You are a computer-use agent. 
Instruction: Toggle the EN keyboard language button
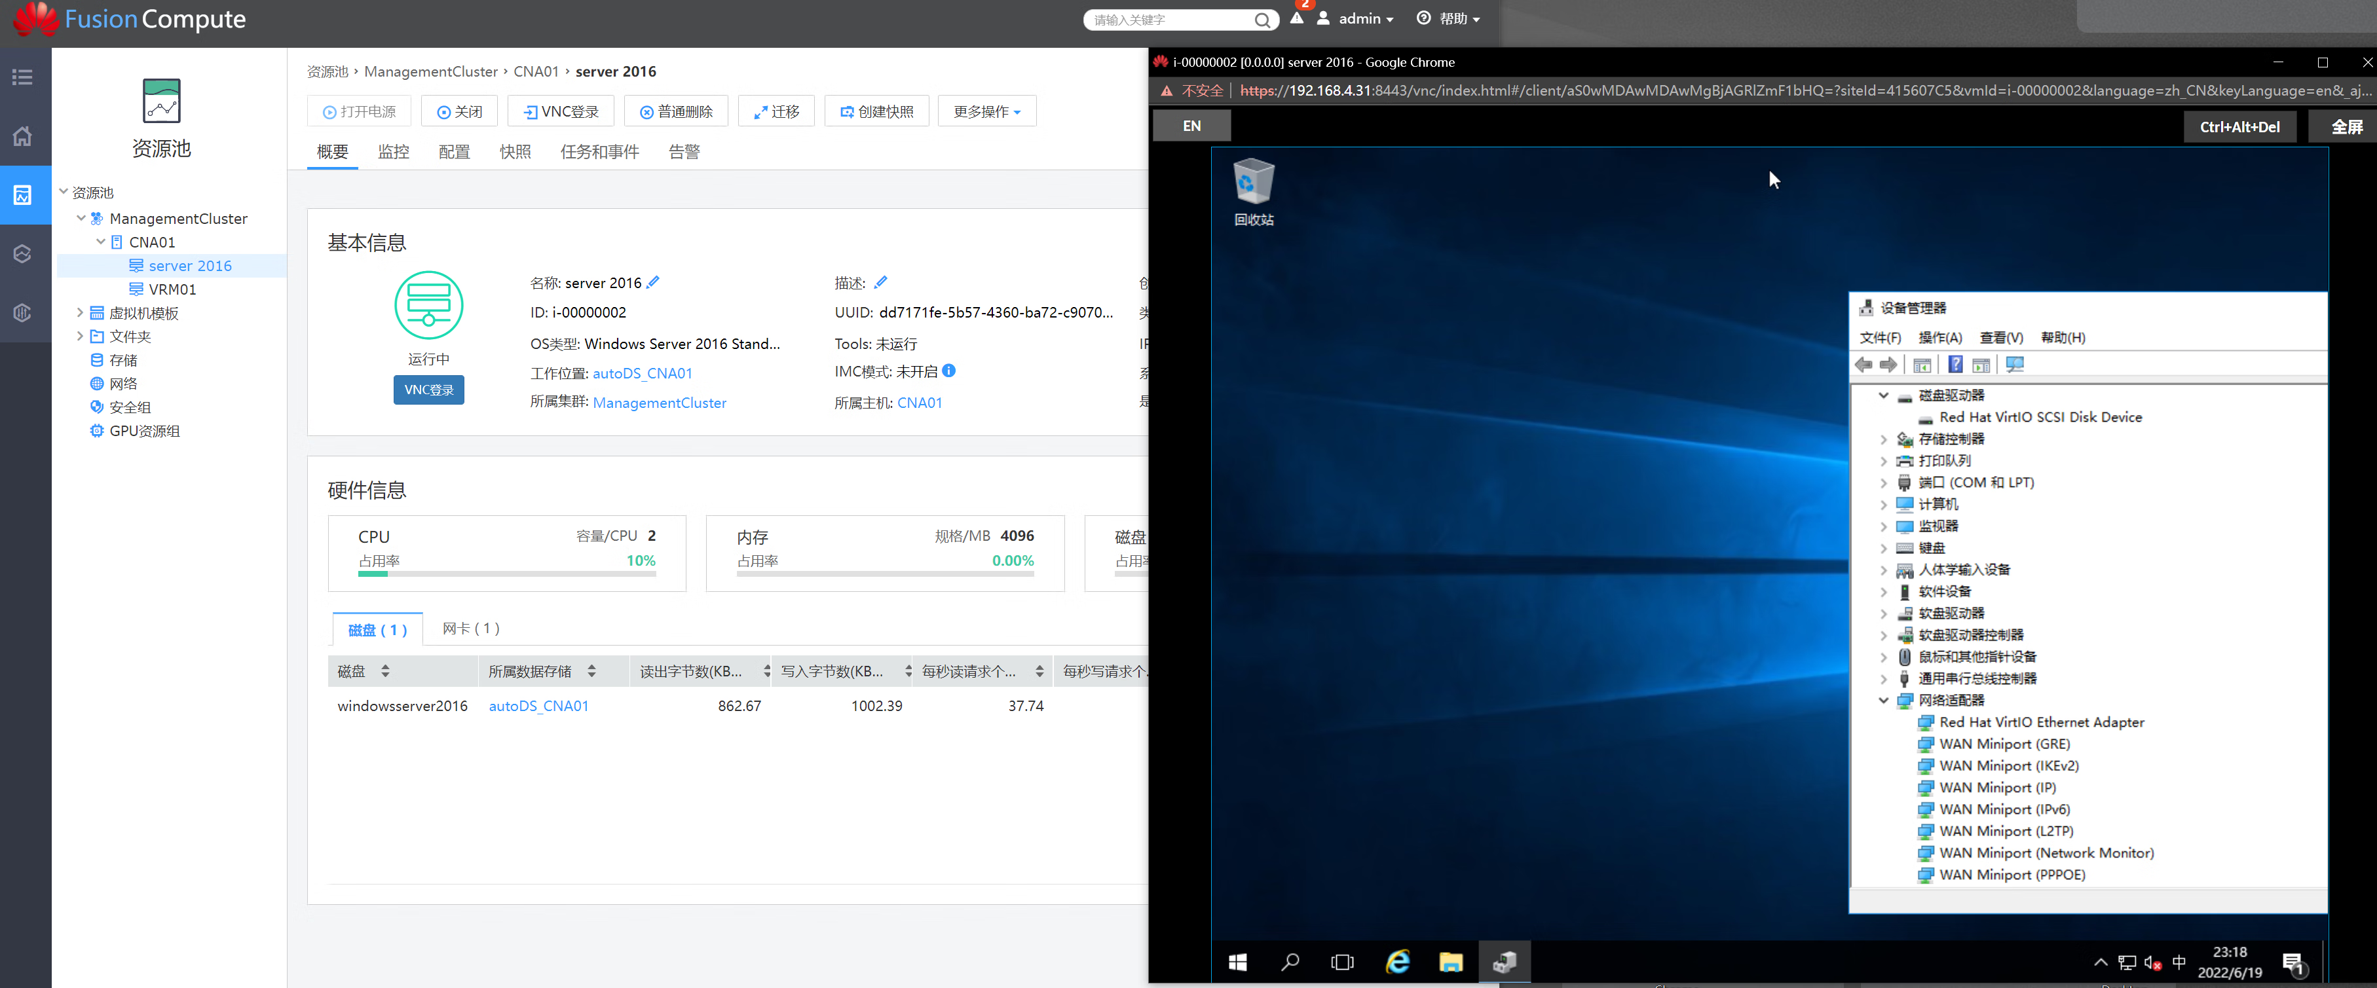point(1192,126)
